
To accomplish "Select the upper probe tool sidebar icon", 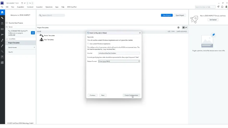I will (x=2, y=40).
